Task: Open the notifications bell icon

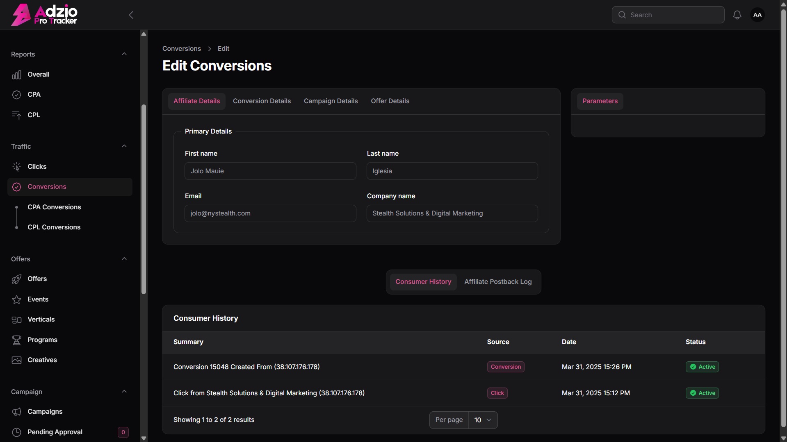Action: (737, 15)
